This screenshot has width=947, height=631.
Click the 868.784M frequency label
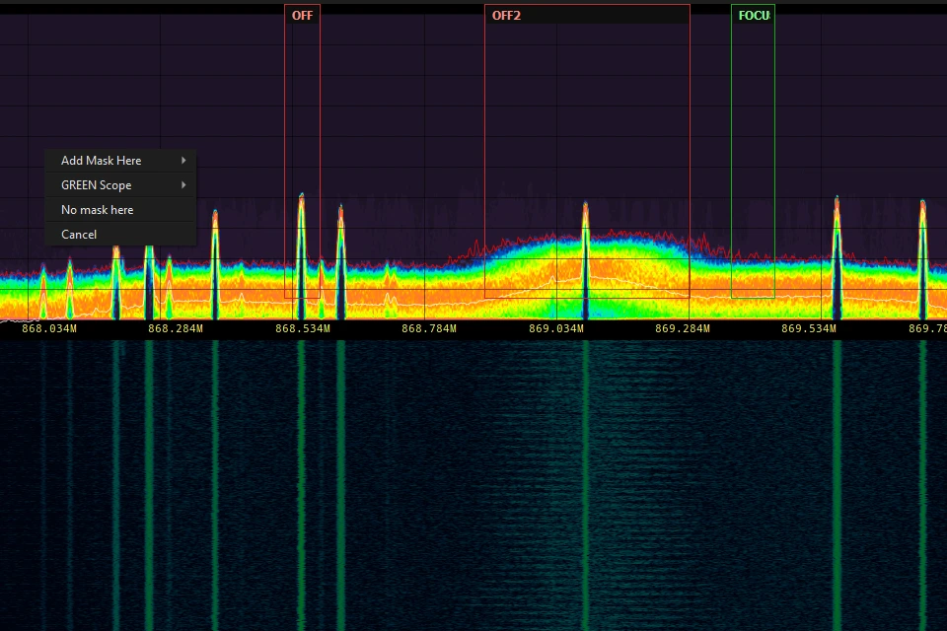coord(429,328)
